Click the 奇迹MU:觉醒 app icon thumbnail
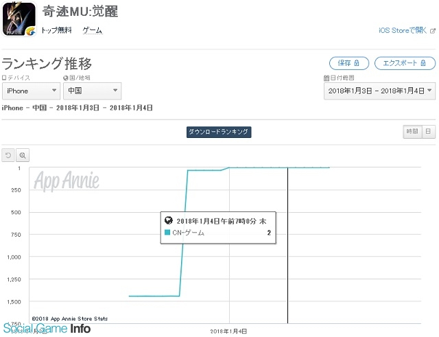The image size is (439, 337). 19,19
